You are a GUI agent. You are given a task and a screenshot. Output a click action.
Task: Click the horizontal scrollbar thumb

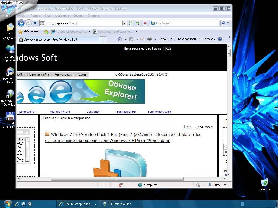coord(117,179)
